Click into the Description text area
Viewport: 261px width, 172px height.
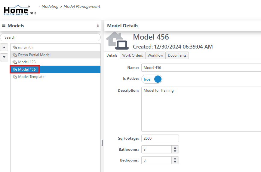(201, 109)
